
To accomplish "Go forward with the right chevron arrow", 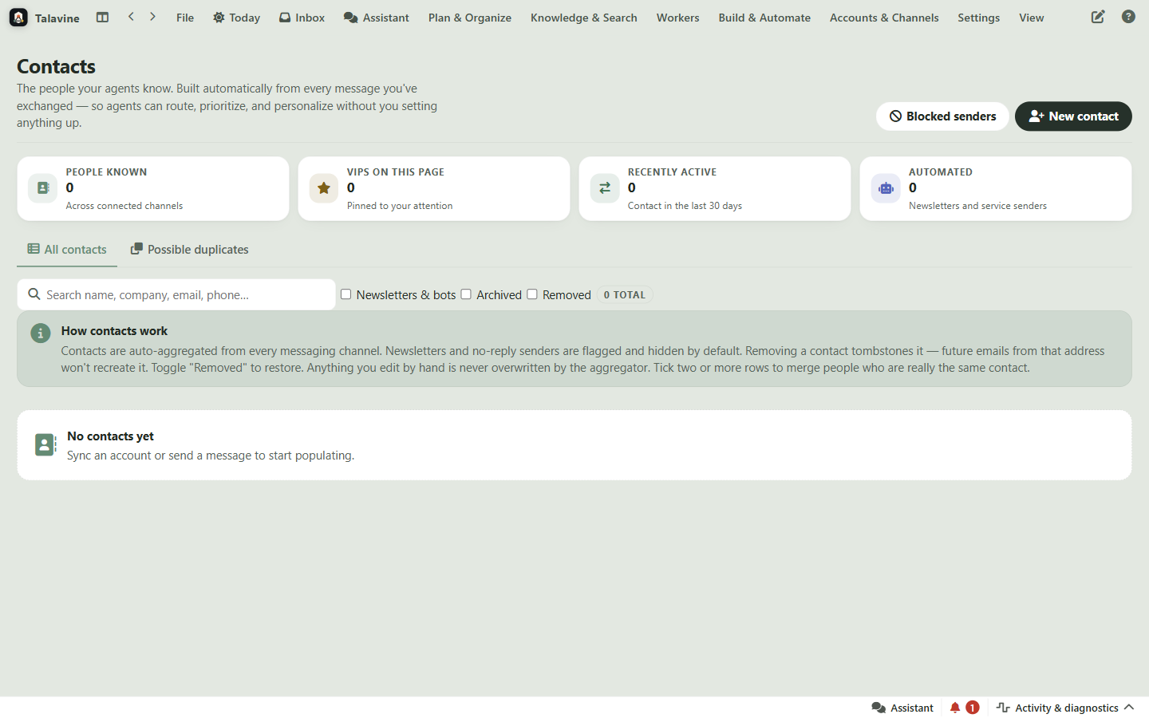I will click(x=152, y=17).
